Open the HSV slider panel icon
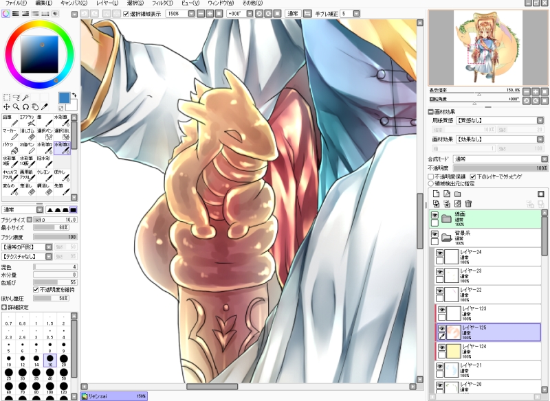 tap(25, 14)
